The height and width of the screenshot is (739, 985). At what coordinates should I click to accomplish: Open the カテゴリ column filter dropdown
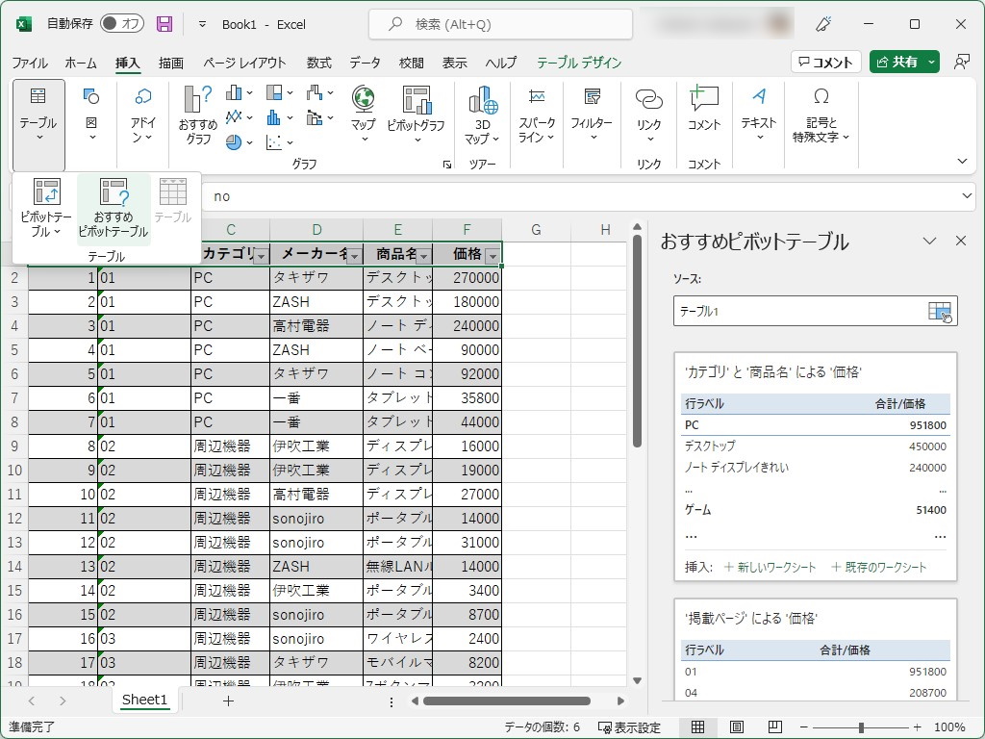coord(262,255)
